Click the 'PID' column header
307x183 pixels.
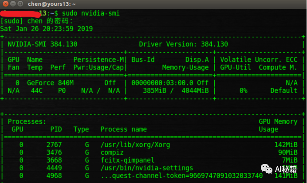[x=56, y=129]
